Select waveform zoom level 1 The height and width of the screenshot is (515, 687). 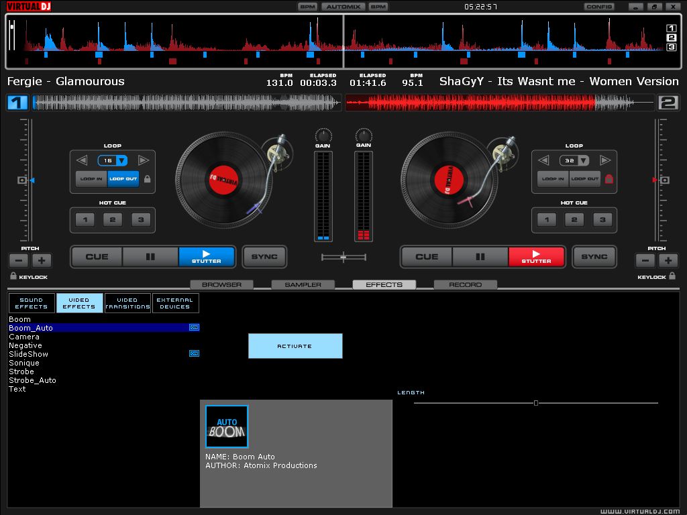(671, 28)
